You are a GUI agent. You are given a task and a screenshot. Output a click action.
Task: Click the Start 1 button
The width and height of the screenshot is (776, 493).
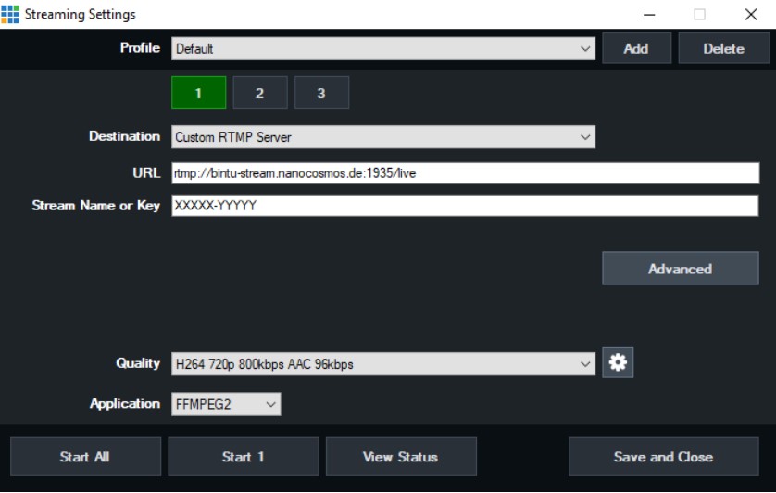click(x=244, y=457)
